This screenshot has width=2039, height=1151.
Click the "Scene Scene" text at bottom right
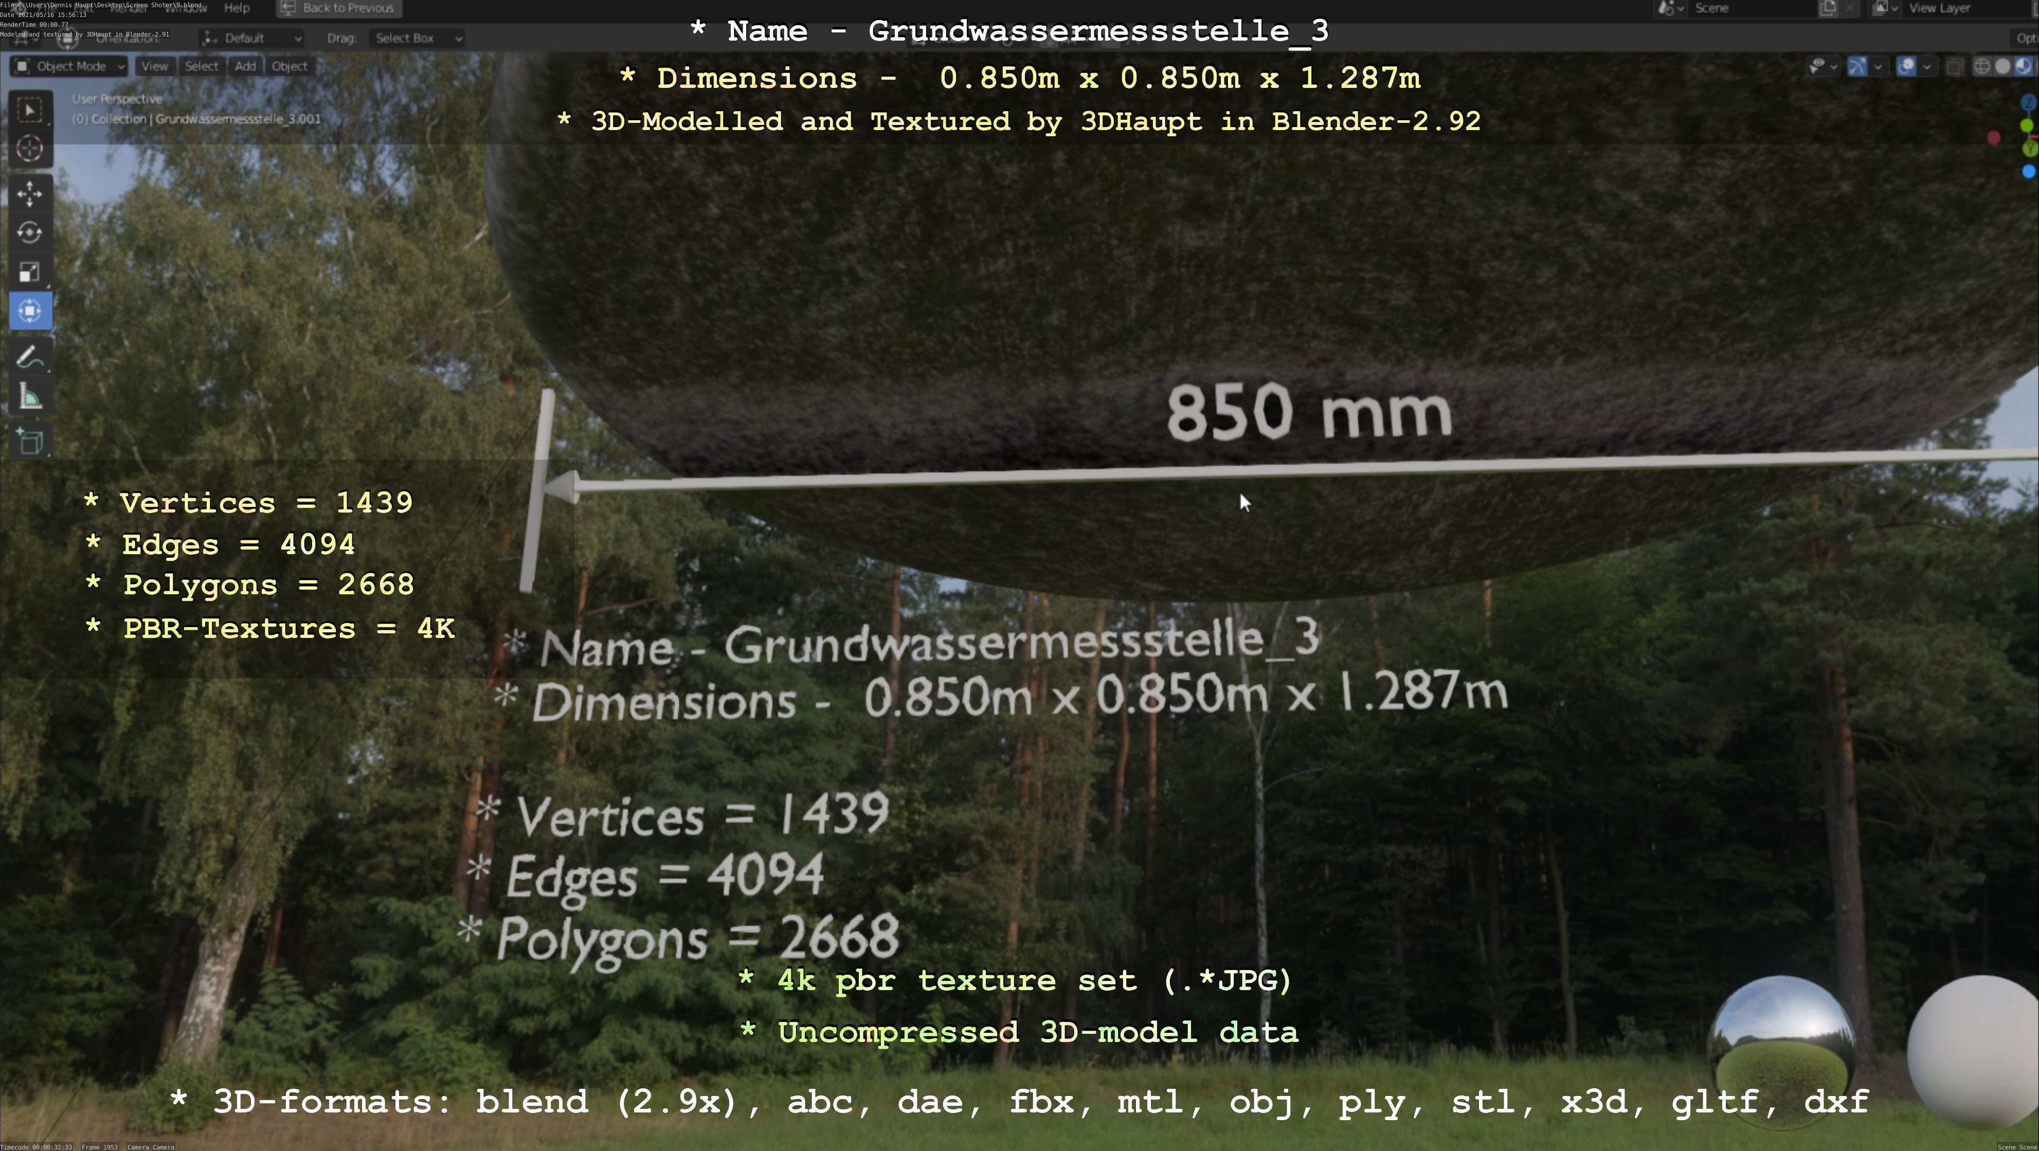pos(2017,1146)
